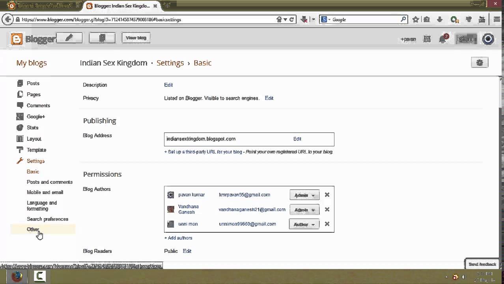Click the browser address bar
Screen dimensions: 504x284
click(x=148, y=19)
